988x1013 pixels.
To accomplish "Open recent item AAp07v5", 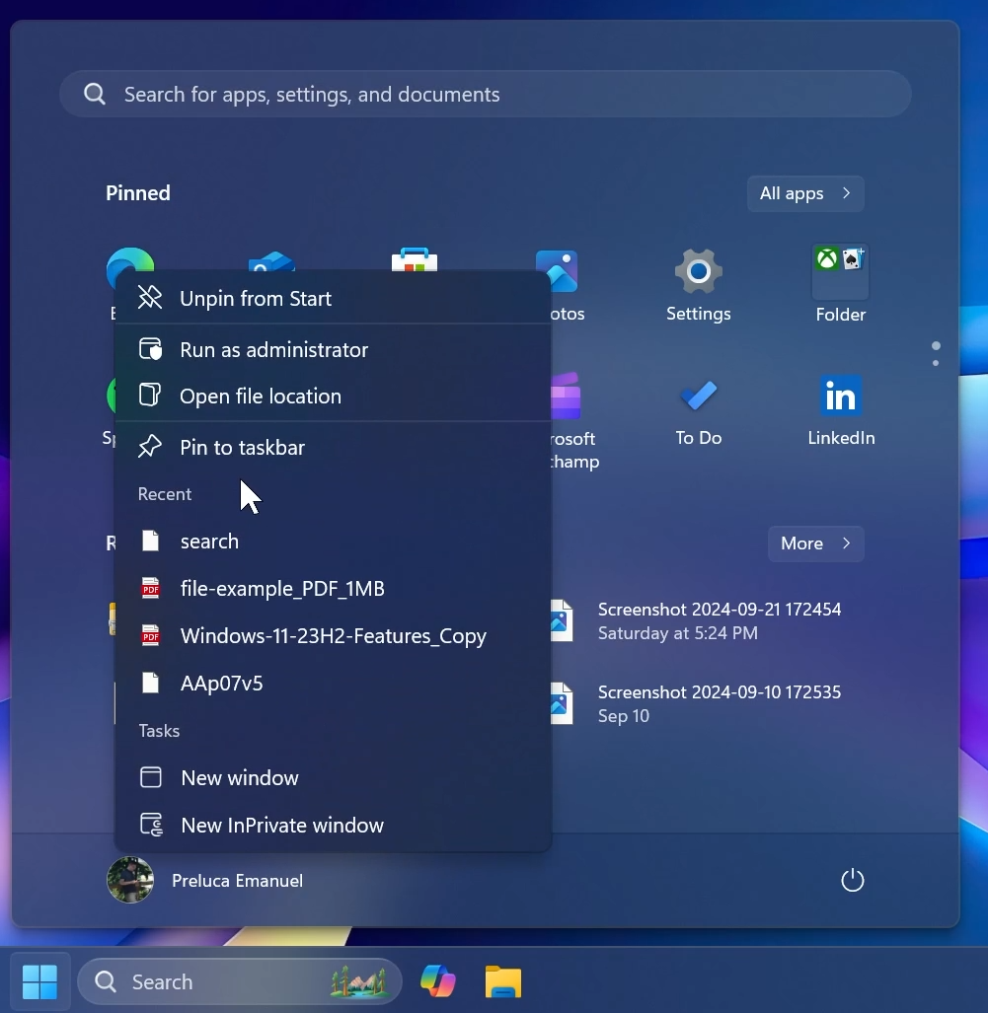I will [333, 683].
